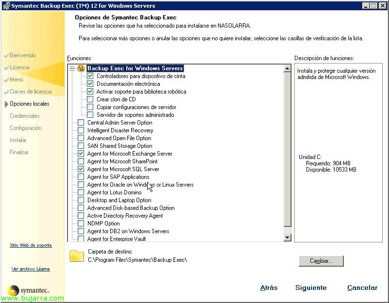Uncheck Activar soporte para biblioteca robótica

[x=90, y=92]
